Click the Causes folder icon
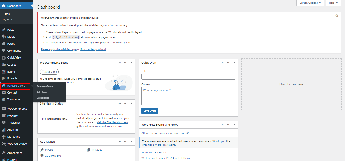The image size is (345, 161). (x=4, y=65)
